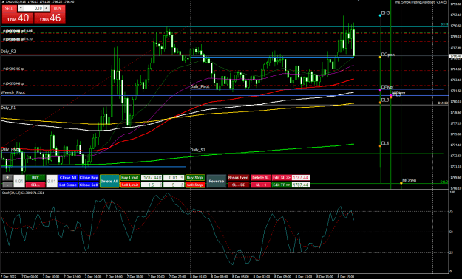The height and width of the screenshot is (279, 462).
Task: Select the Daily_S1 level label
Action: [197, 150]
